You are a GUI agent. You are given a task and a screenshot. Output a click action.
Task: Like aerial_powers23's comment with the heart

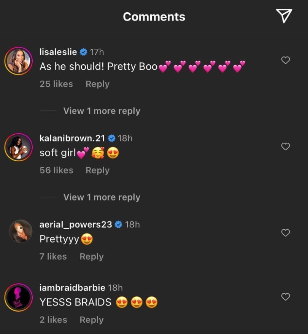click(285, 233)
